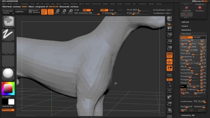Open the Texture Off selector slot
210x118 pixels.
pyautogui.click(x=8, y=61)
